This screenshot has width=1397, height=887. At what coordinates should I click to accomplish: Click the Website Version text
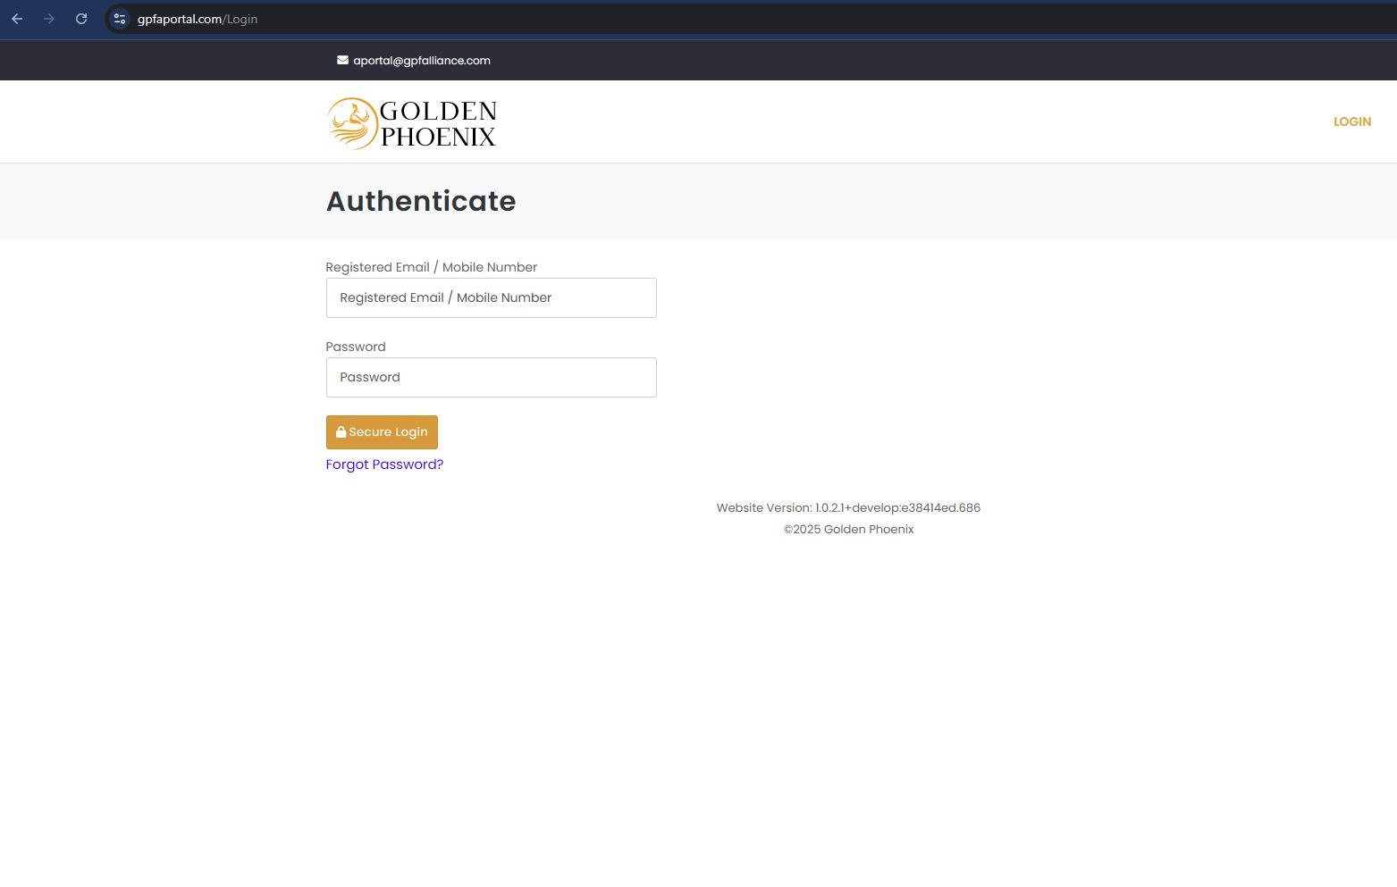click(x=848, y=507)
